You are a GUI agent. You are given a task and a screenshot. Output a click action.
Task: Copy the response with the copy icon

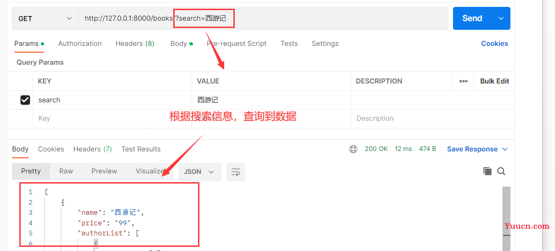point(487,171)
